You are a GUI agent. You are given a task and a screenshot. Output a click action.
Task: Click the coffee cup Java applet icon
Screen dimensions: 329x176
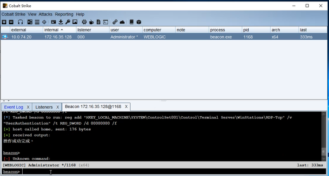[x=91, y=22]
